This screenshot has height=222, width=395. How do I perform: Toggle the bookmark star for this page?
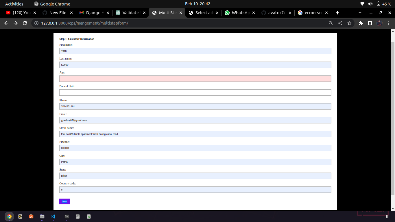coord(350,23)
